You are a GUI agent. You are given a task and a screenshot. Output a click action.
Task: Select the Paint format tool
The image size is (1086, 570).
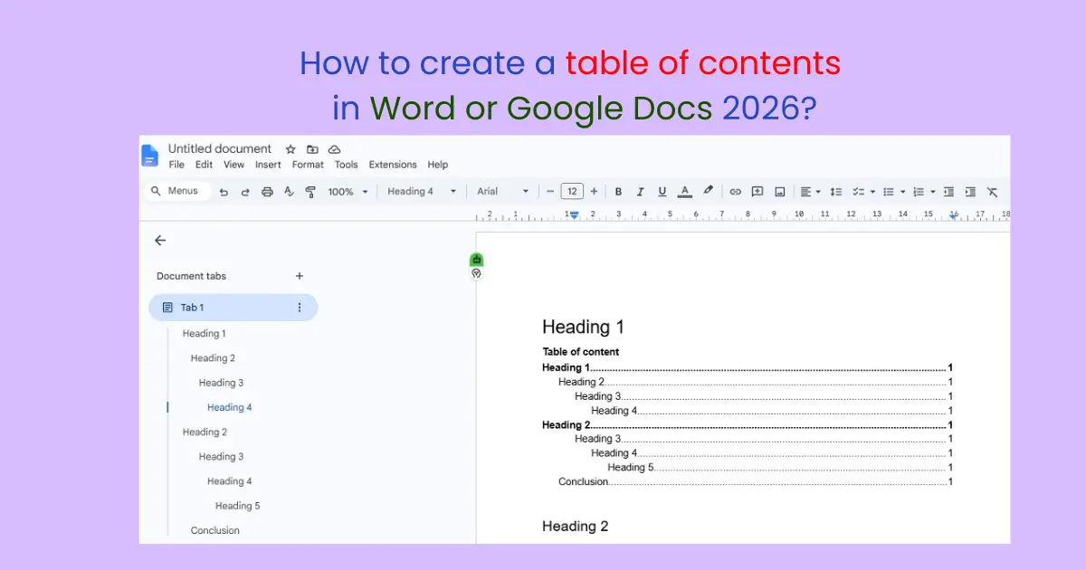tap(310, 192)
